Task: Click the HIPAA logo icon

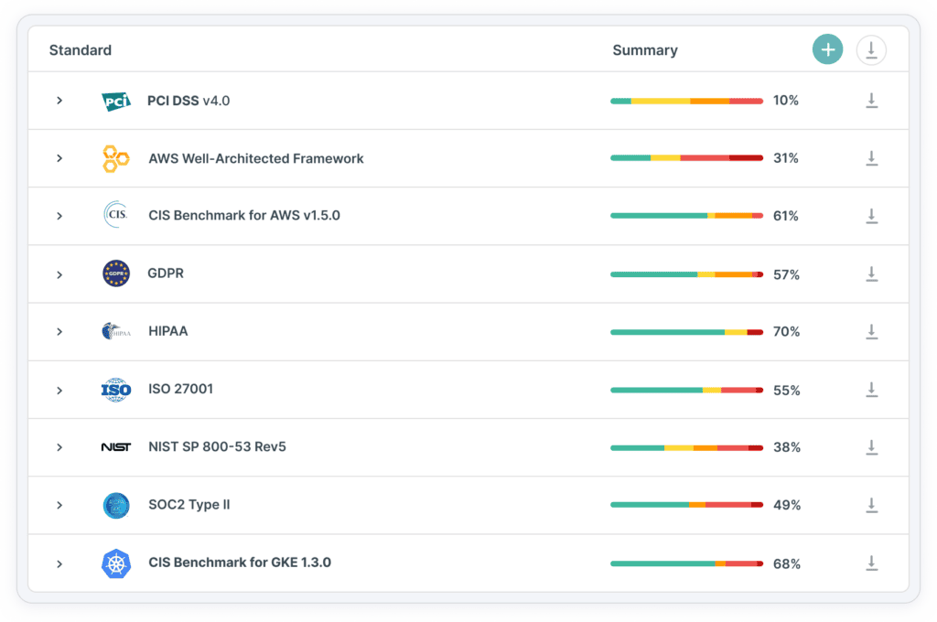Action: (x=116, y=331)
